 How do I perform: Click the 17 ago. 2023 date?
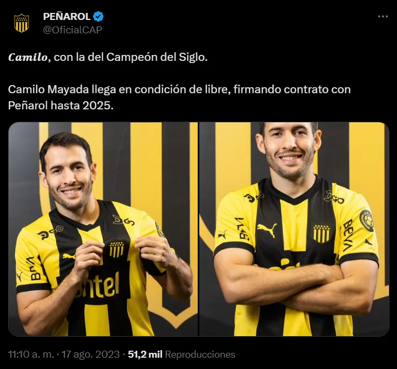[x=90, y=354]
